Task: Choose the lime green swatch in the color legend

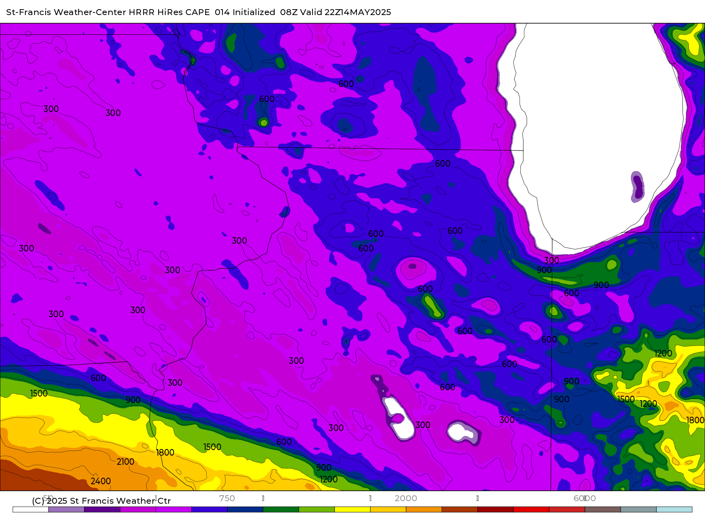Action: tap(317, 510)
